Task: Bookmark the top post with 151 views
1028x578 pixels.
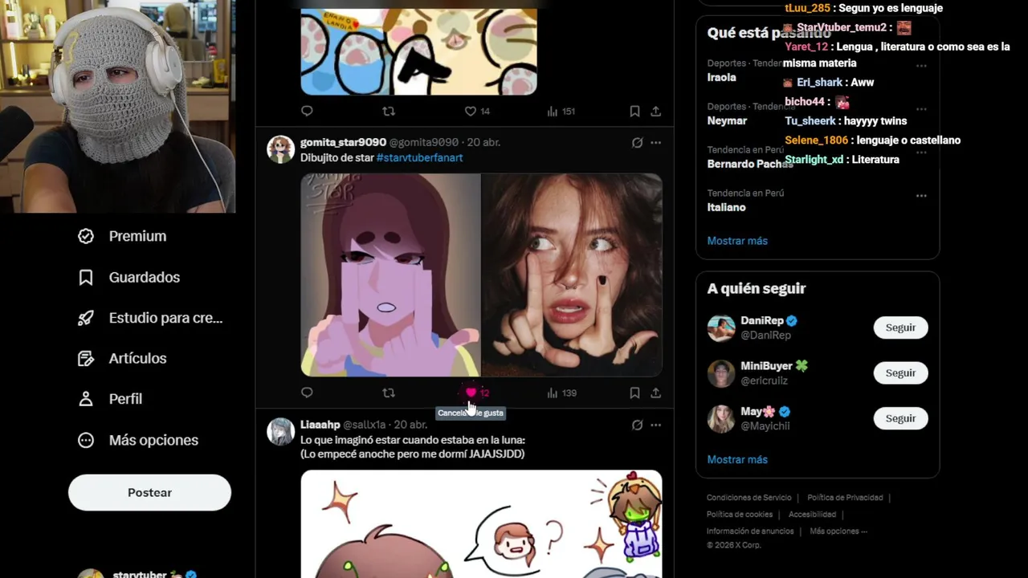Action: (634, 111)
